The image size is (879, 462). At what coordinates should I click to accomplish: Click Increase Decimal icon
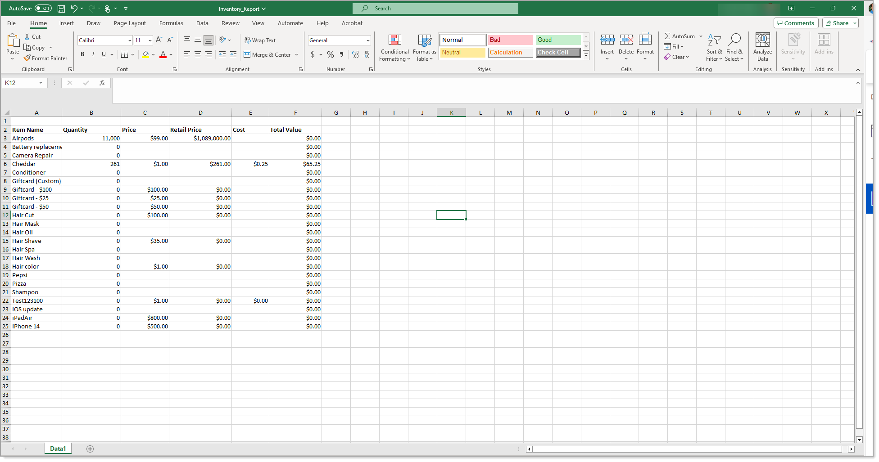pyautogui.click(x=355, y=54)
